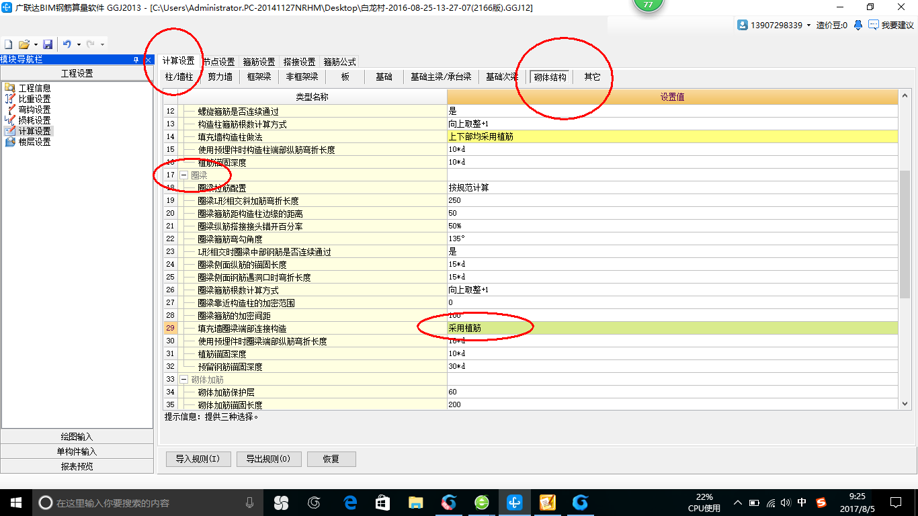Click the 250 value for 圈梁L形相交斜加筋弯折长度
This screenshot has height=516, width=918.
[672, 201]
